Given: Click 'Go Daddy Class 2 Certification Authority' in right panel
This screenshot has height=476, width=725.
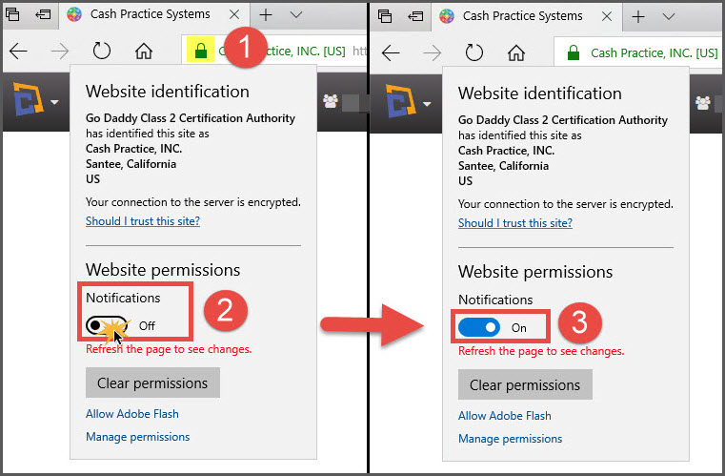Looking at the screenshot, I should 563,120.
